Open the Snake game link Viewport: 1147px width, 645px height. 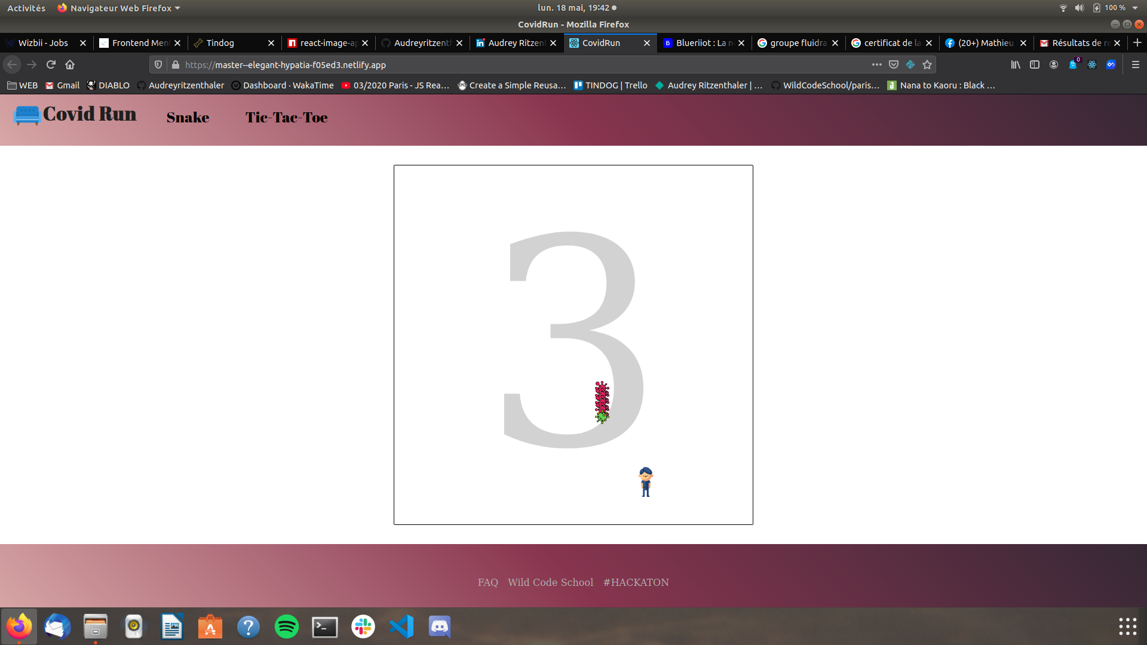(188, 118)
